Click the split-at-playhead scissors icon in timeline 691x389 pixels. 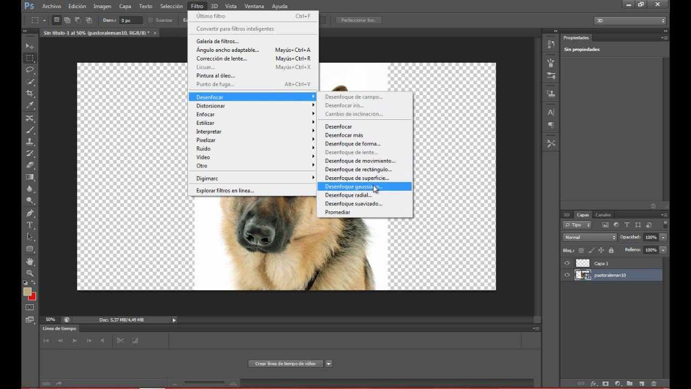[x=120, y=340]
